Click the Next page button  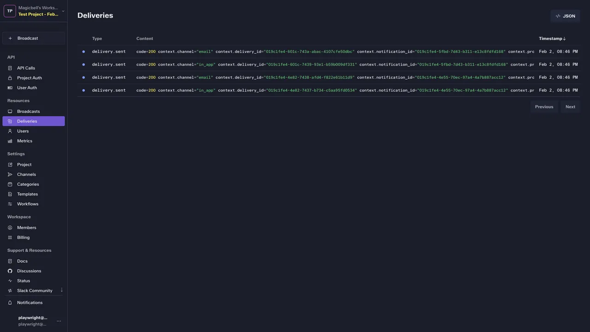click(x=570, y=107)
